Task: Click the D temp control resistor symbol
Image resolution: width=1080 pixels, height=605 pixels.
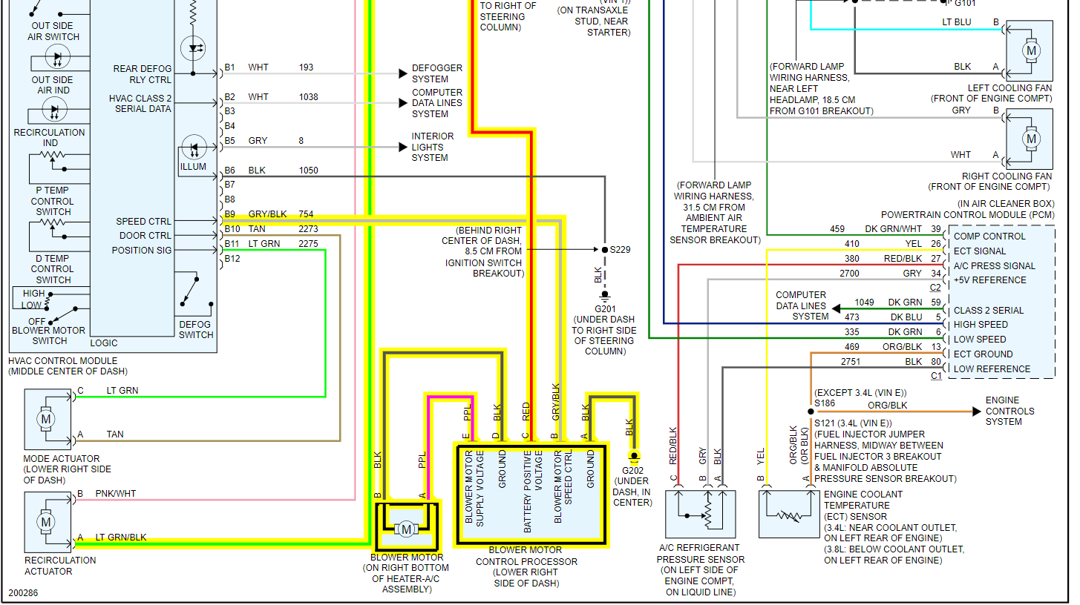Action: pyautogui.click(x=53, y=223)
